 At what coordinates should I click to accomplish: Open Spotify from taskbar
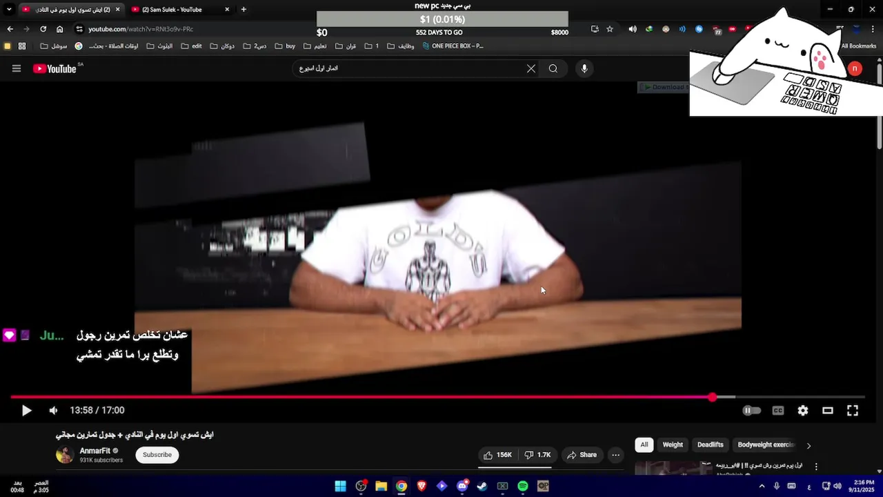[523, 486]
